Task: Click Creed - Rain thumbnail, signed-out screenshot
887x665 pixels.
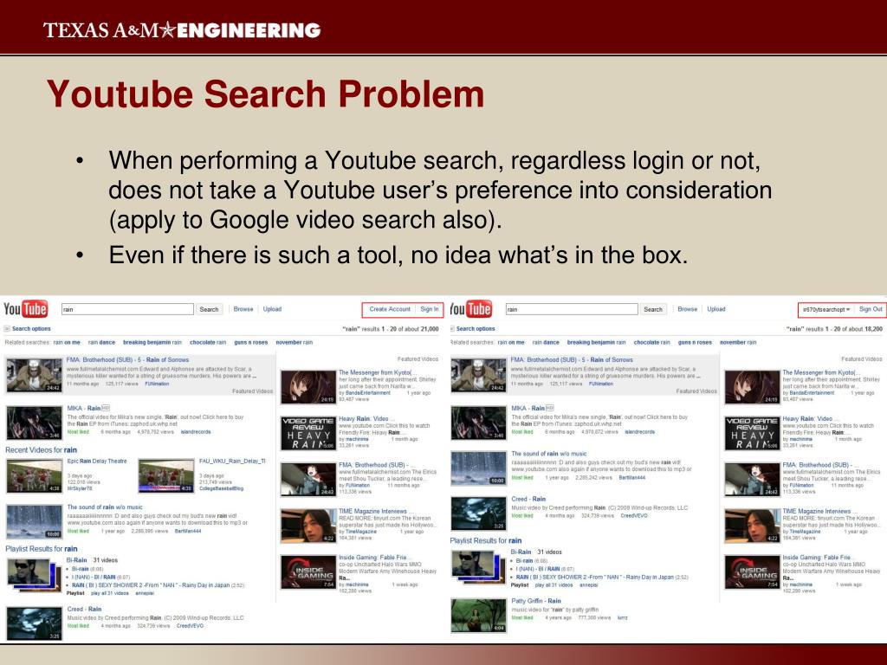Action: click(34, 623)
